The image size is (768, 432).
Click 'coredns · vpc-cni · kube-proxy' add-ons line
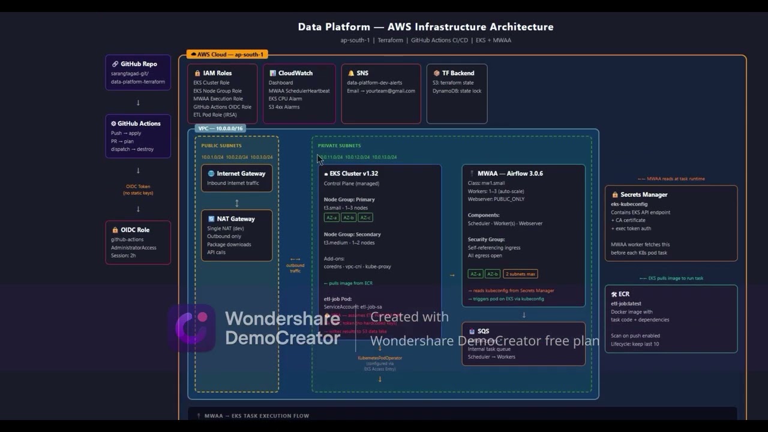357,266
